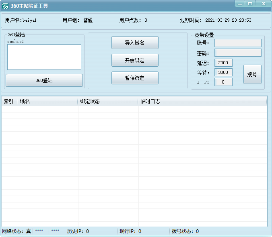Click the 延迟 delay field showing 2000
272x237 pixels.
(x=223, y=63)
